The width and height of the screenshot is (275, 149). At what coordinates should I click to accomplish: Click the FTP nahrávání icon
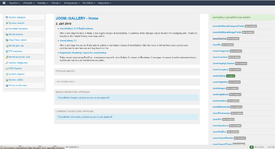click(7, 51)
